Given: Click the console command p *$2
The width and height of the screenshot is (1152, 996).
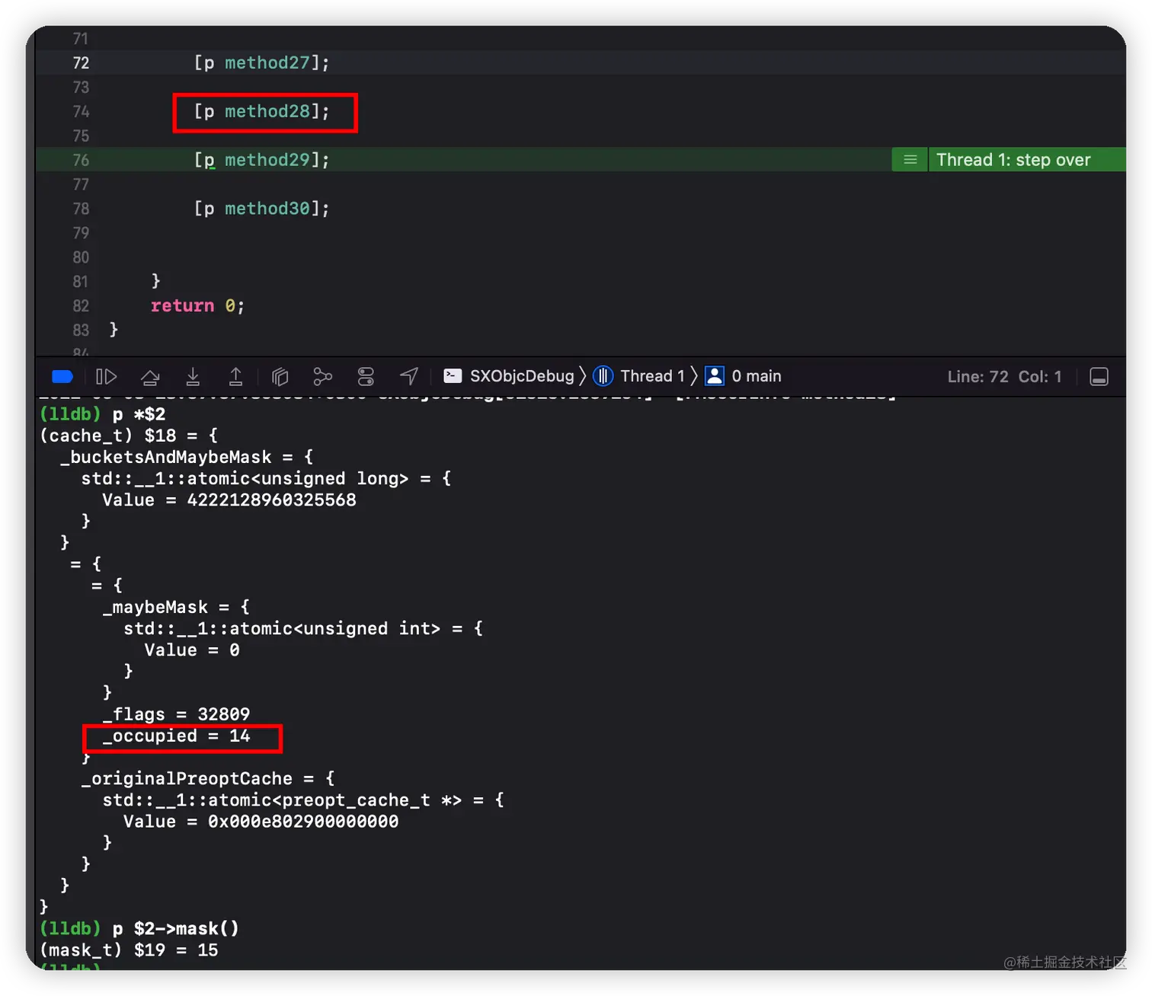Looking at the screenshot, I should 139,414.
